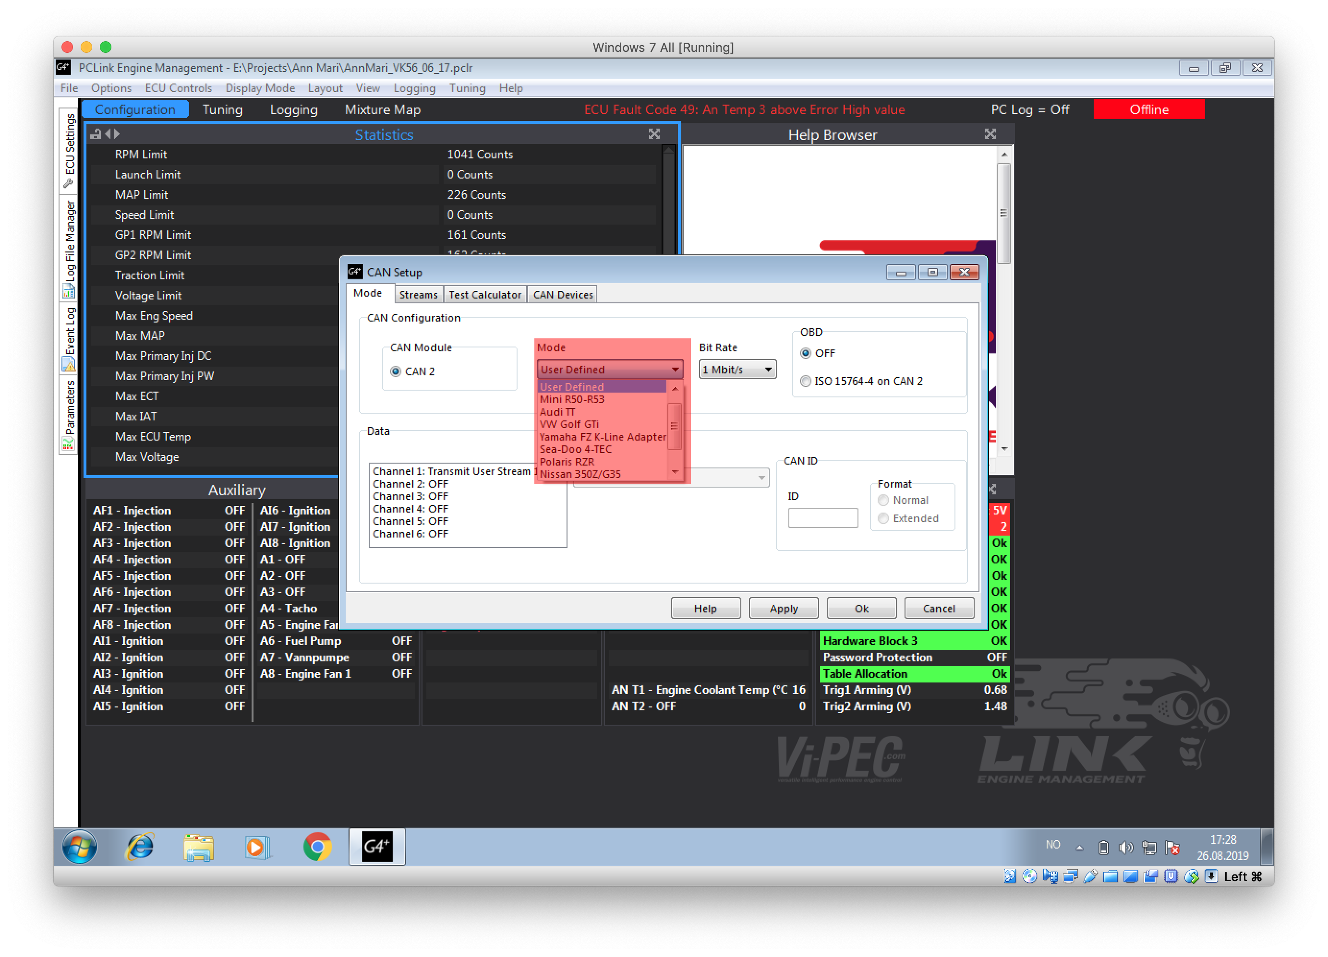Enable ISO 15764-4 on CAN 2
Screen dimensions: 1328x957
(x=806, y=381)
